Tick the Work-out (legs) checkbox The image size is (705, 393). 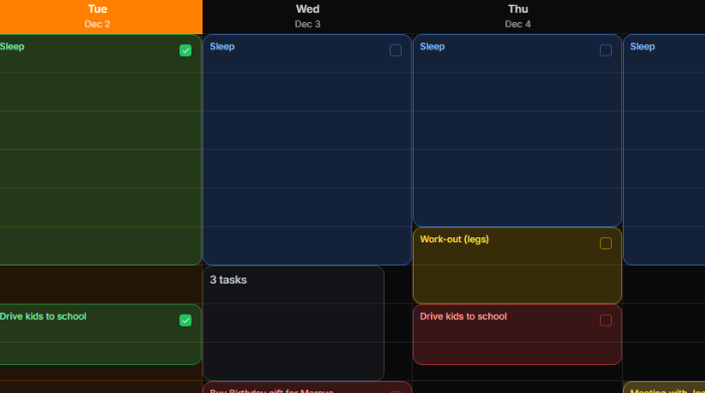tap(605, 243)
